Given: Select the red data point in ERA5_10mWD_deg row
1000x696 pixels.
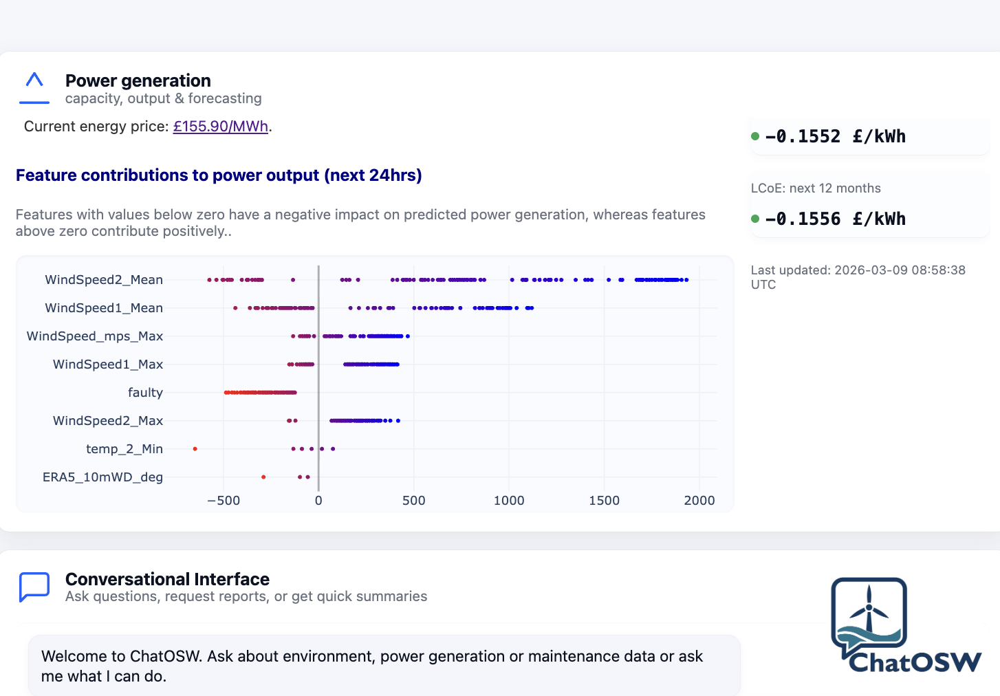Looking at the screenshot, I should tap(263, 477).
